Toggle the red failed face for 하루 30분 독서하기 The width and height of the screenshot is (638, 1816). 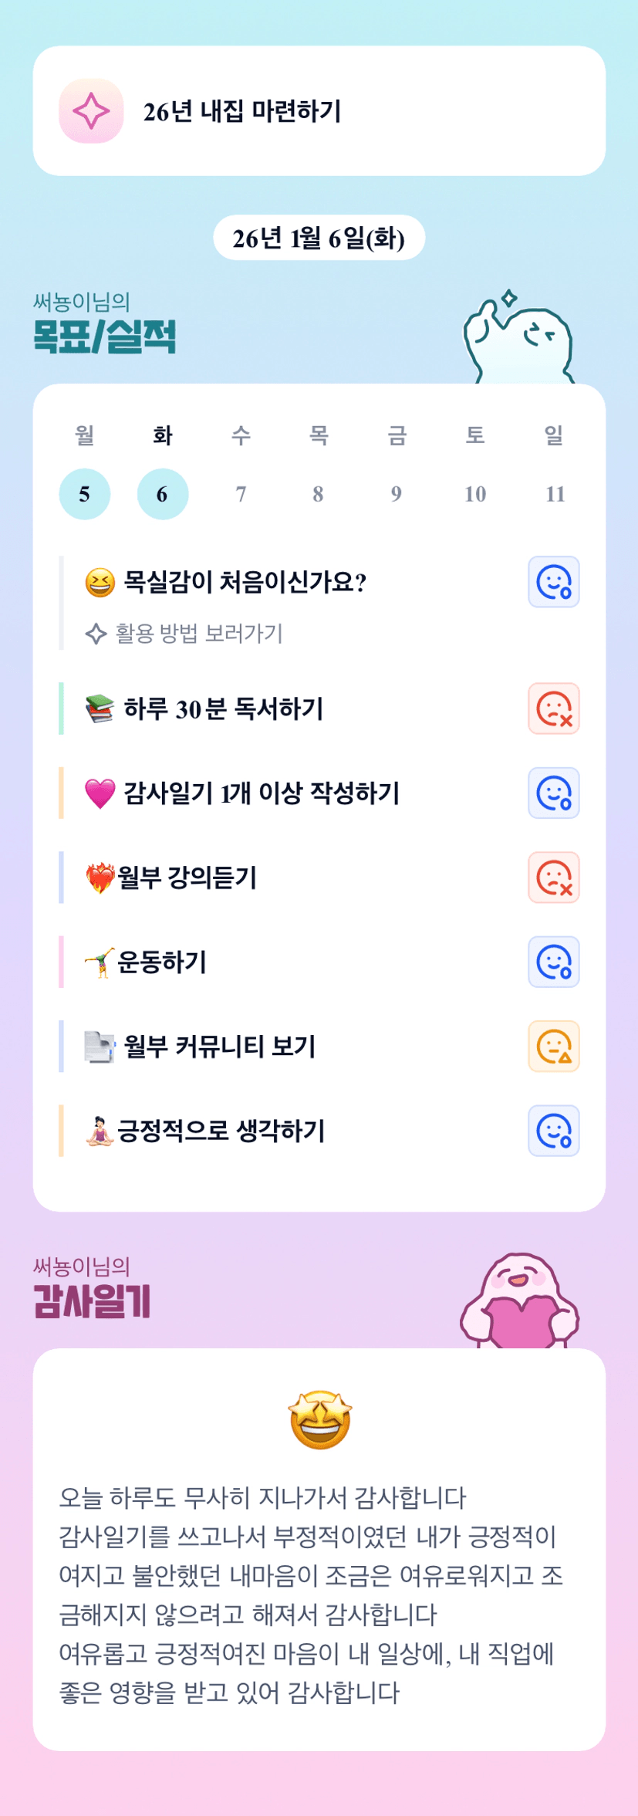coord(553,708)
